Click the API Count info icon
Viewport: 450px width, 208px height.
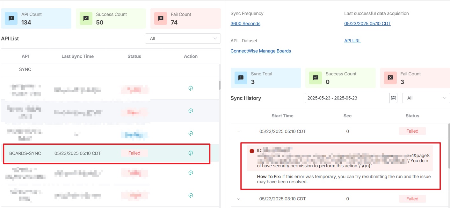tap(11, 18)
